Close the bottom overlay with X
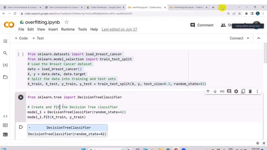The width and height of the screenshot is (267, 150). point(264,143)
